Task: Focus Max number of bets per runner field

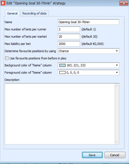Action: 69,29
